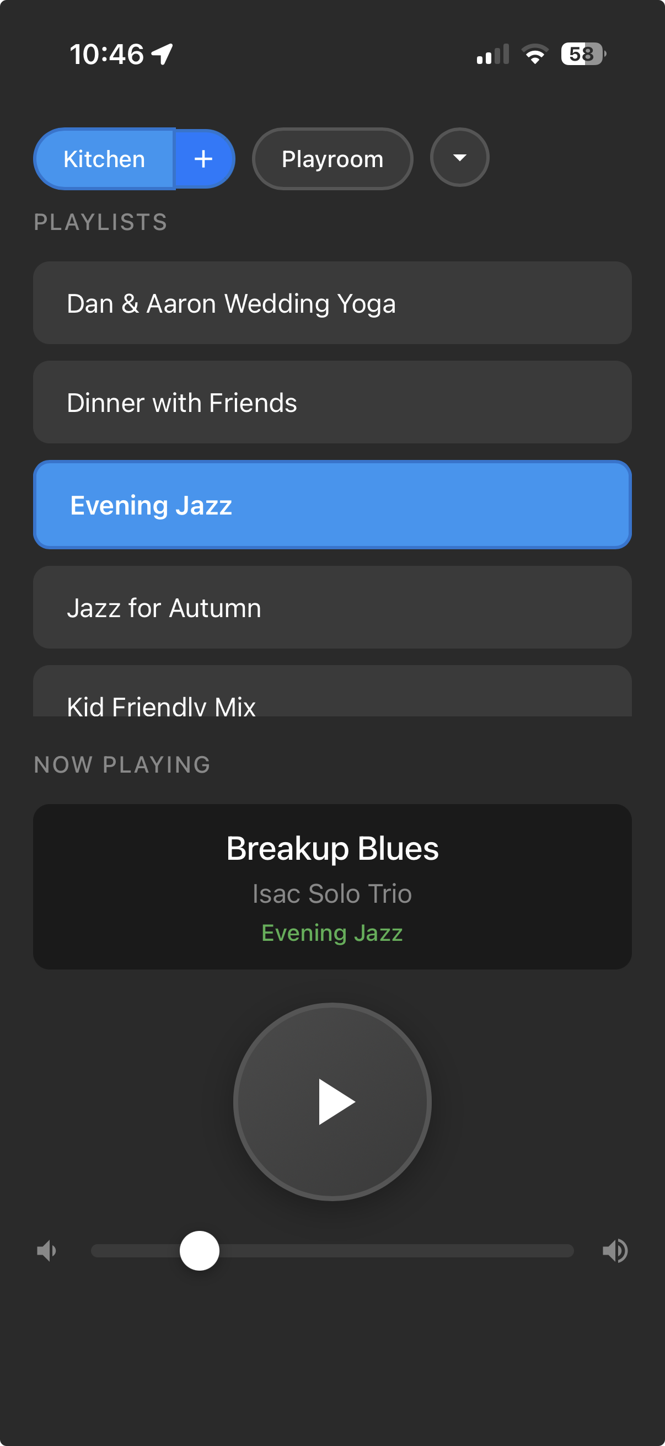Tap the battery indicator icon

pyautogui.click(x=583, y=55)
